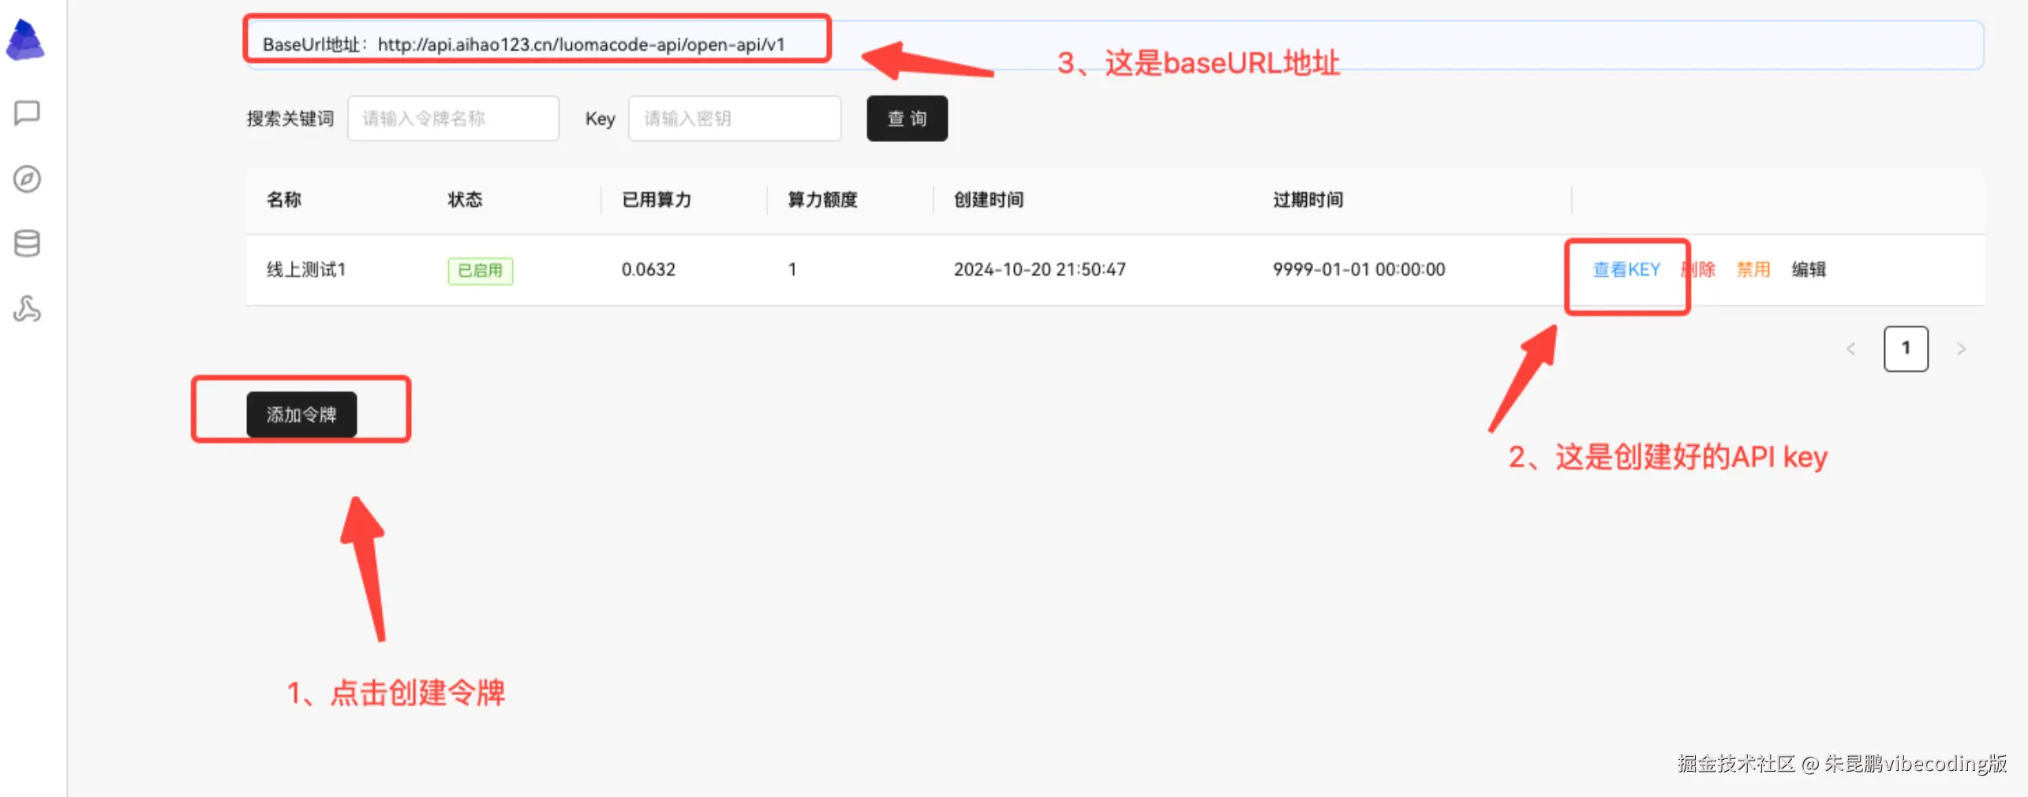Open the webhook sidebar icon
Viewport: 2028px width, 797px height.
(27, 309)
